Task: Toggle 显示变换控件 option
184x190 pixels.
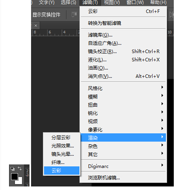Action: 46,15
